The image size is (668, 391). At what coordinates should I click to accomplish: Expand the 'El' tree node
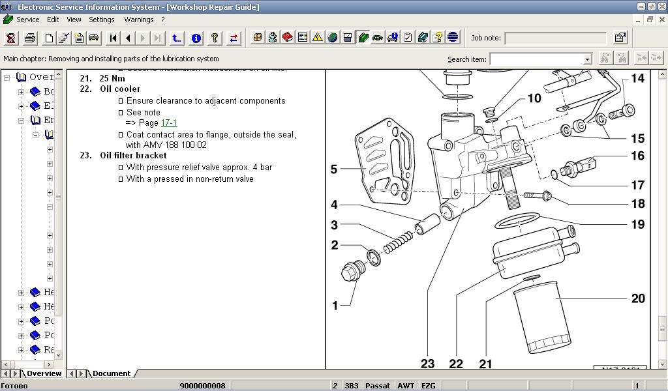[21, 106]
